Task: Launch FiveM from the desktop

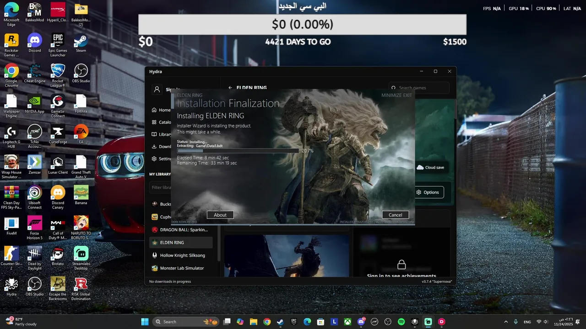Action: (11, 226)
